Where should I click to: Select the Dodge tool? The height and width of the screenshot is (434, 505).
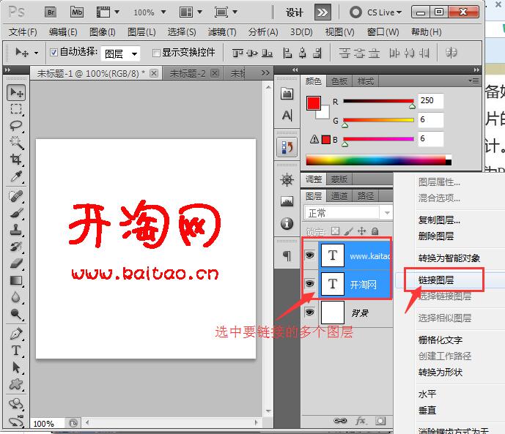[16, 314]
